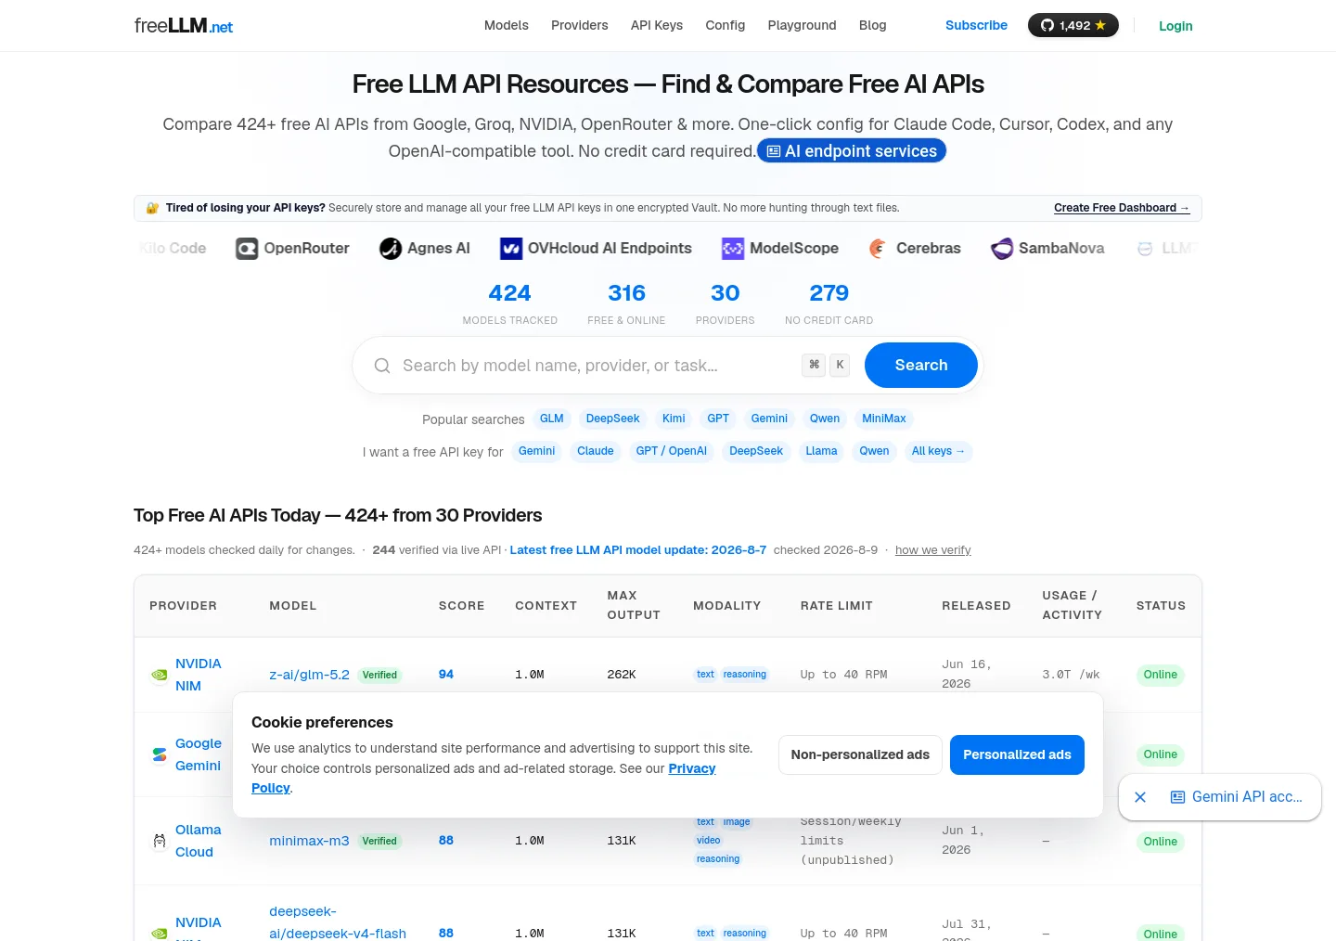Select the DeepSeek popular search chip
1336x941 pixels.
coord(612,419)
